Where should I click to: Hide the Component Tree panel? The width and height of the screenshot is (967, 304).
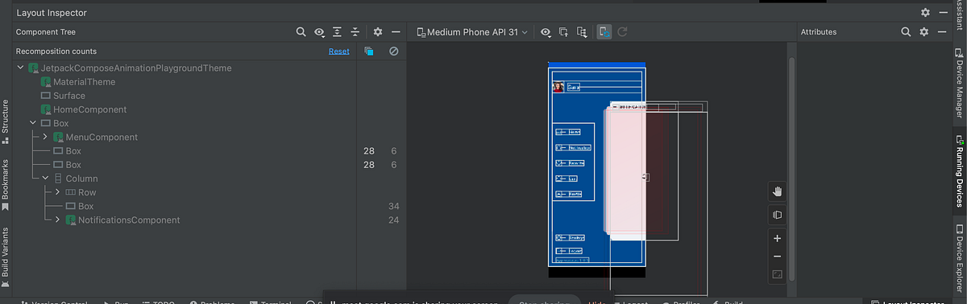click(x=396, y=32)
